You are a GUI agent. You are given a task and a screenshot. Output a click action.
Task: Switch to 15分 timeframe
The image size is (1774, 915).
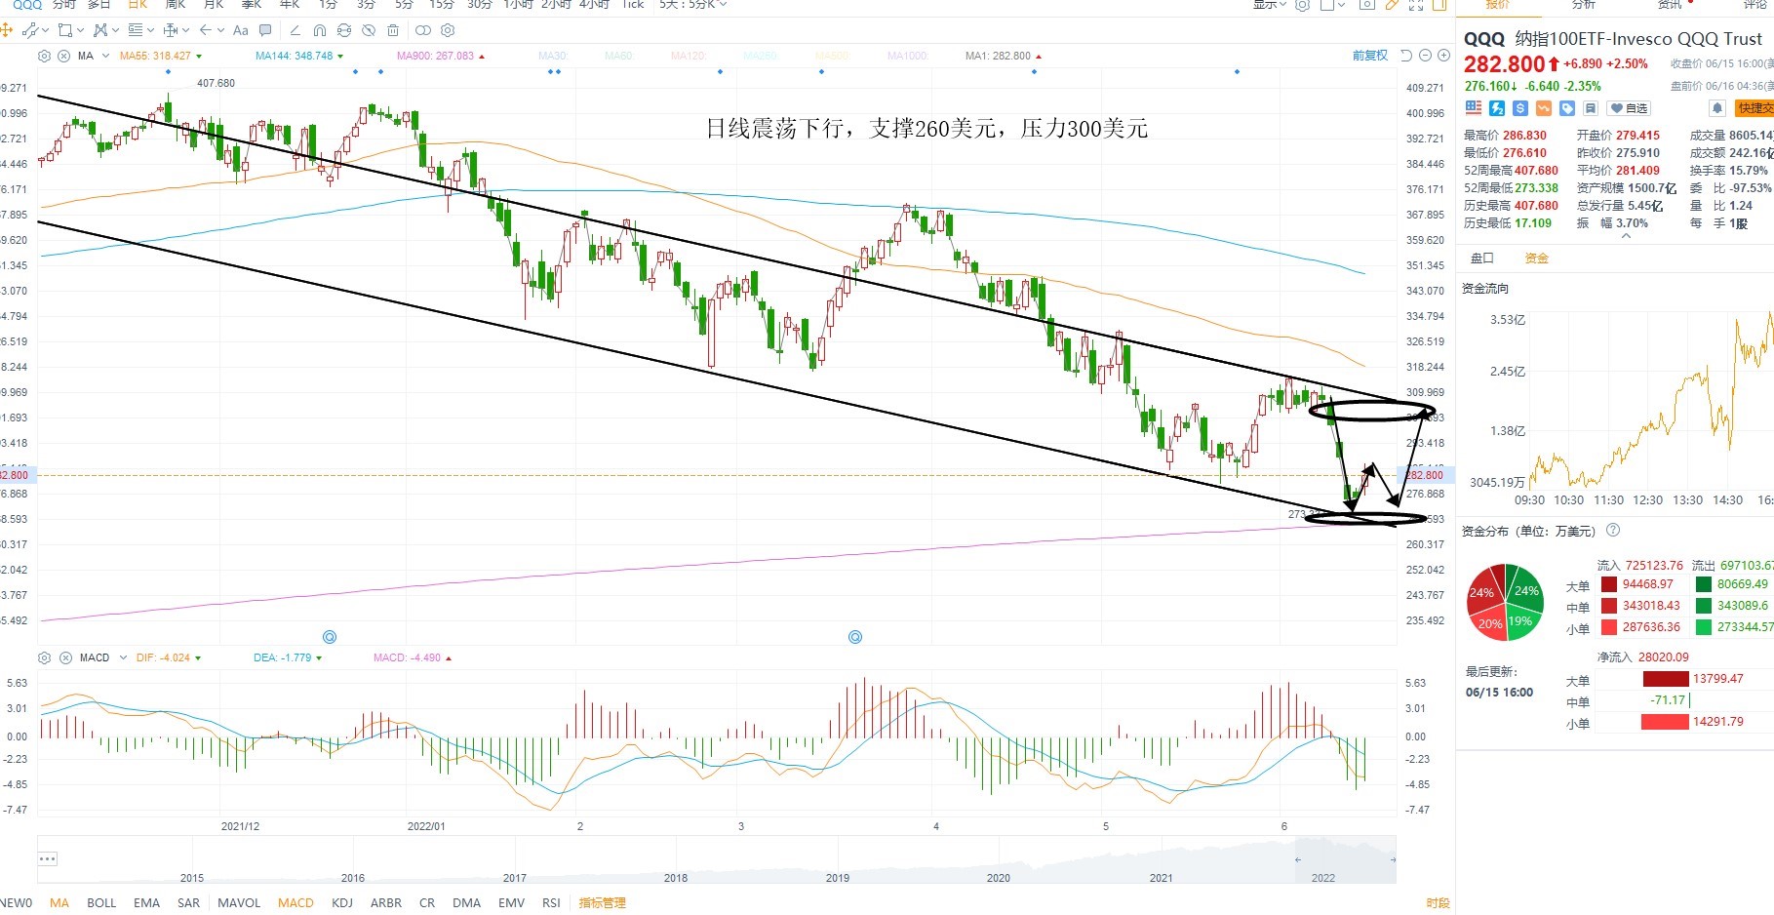[442, 5]
